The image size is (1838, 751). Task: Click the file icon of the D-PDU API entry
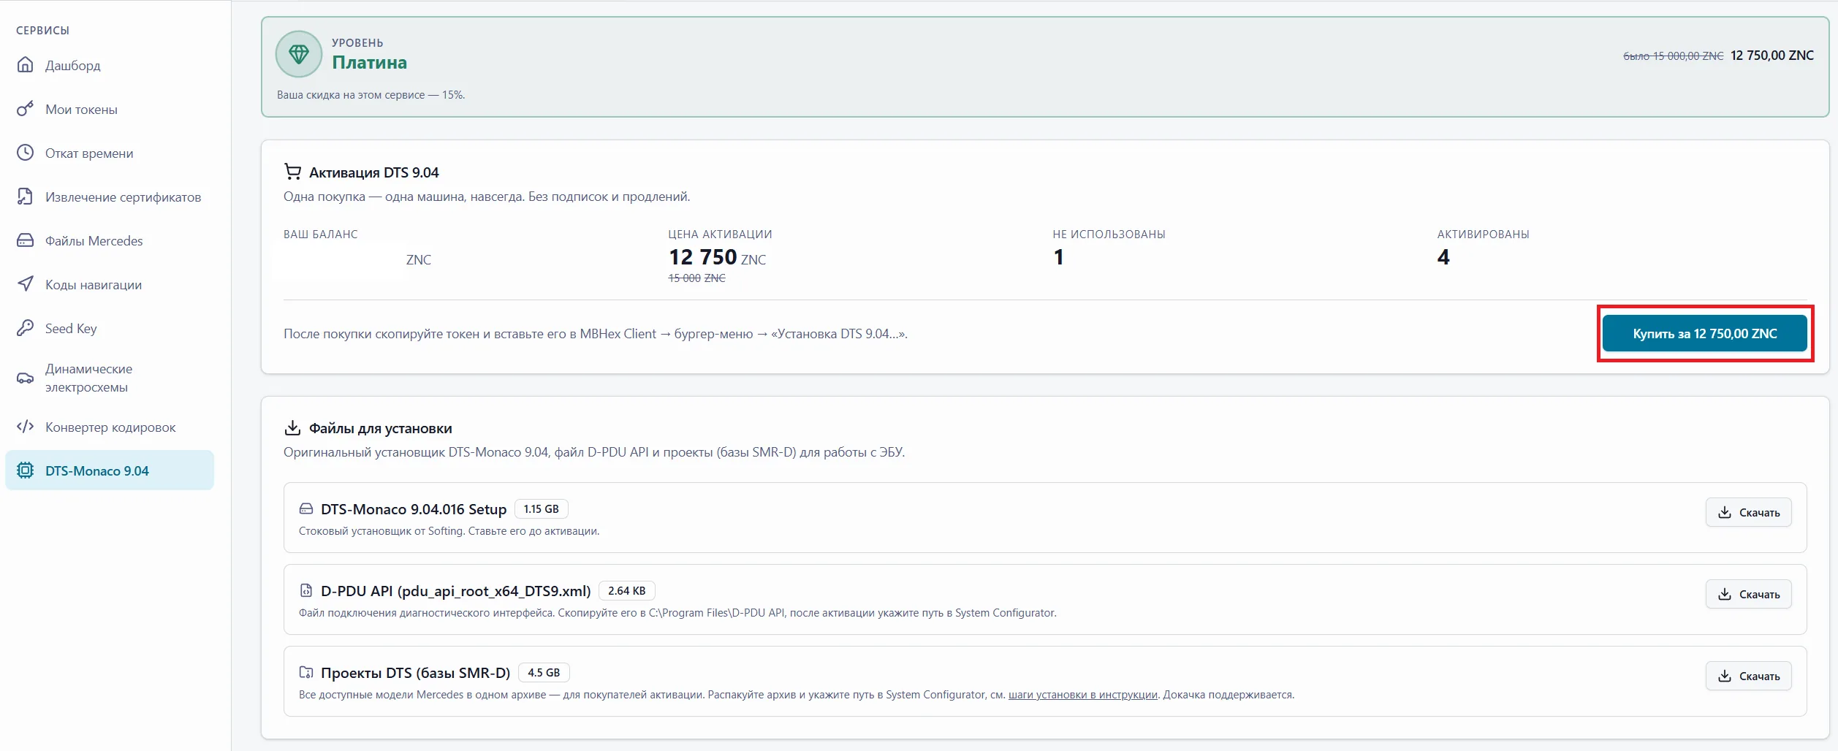[x=306, y=590]
